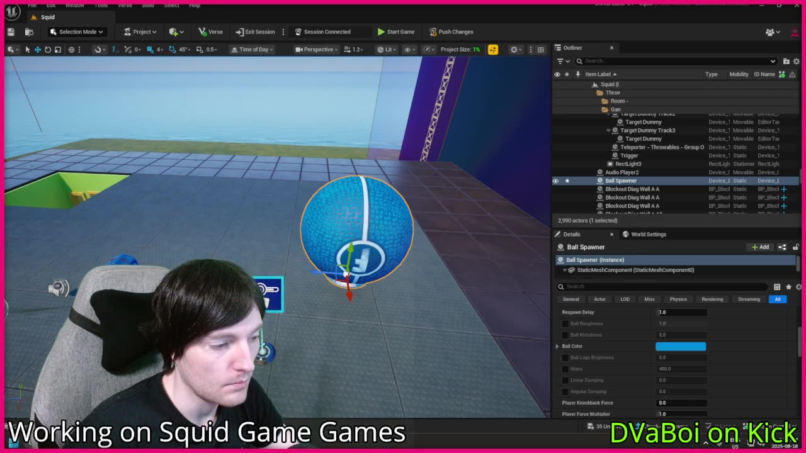This screenshot has height=453, width=806.
Task: Toggle world/local coordinate space globe icon
Action: pos(71,50)
